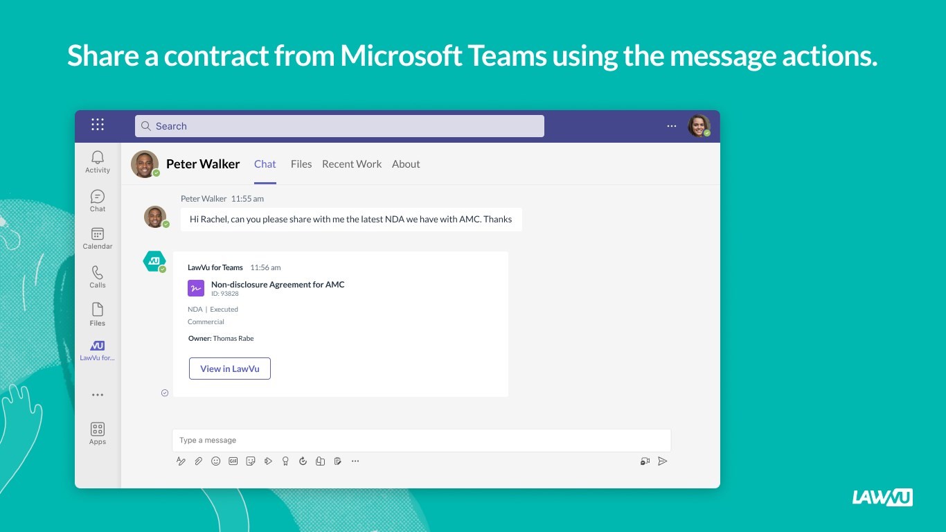Viewport: 946px width, 532px height.
Task: Click the purple contract document icon
Action: 196,288
